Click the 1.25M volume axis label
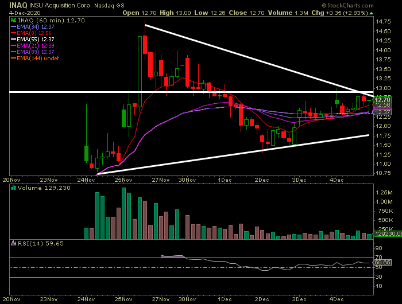Screen dimensions: 402x304 tap(384, 192)
